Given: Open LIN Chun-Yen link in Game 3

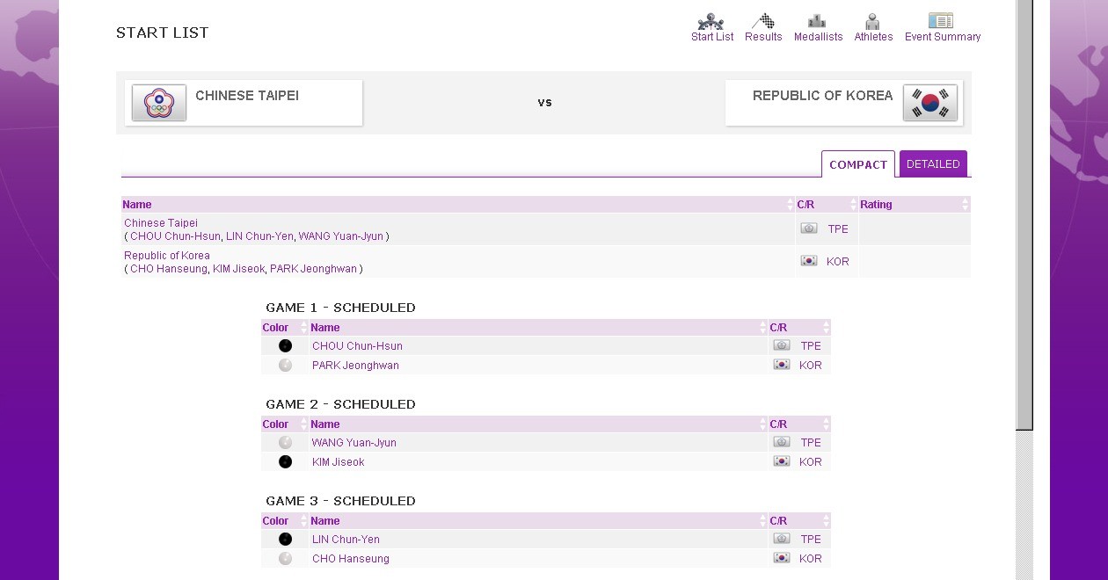Looking at the screenshot, I should (346, 540).
